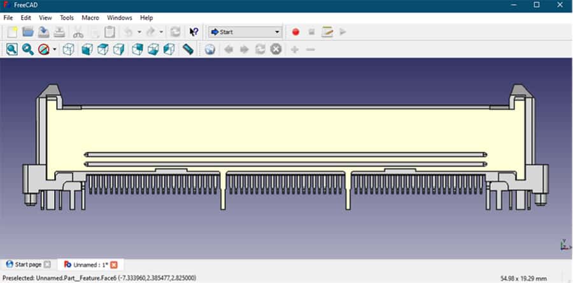This screenshot has width=573, height=283.
Task: Click the Stop macro recording square
Action: [311, 32]
